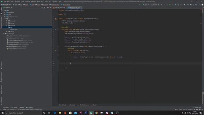Image resolution: width=204 pixels, height=115 pixels.
Task: Open Chrome from the taskbar
Action: 96,113
